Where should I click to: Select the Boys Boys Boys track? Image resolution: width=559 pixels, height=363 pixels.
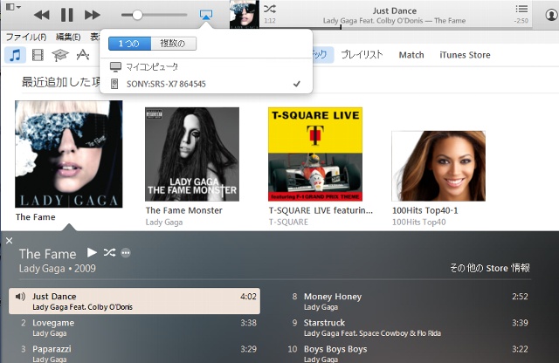(408, 353)
